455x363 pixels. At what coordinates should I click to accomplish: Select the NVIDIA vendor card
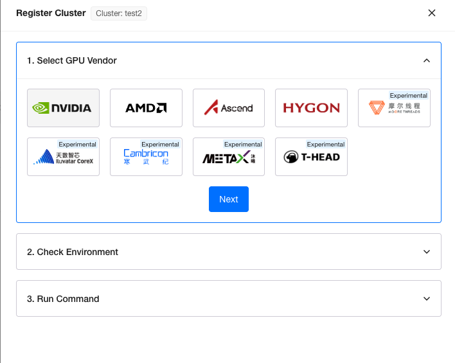coord(63,108)
